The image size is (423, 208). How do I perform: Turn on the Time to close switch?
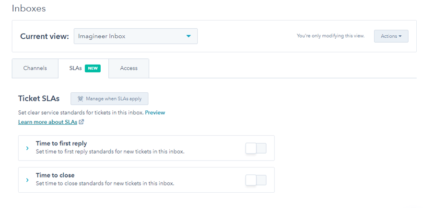tap(256, 180)
